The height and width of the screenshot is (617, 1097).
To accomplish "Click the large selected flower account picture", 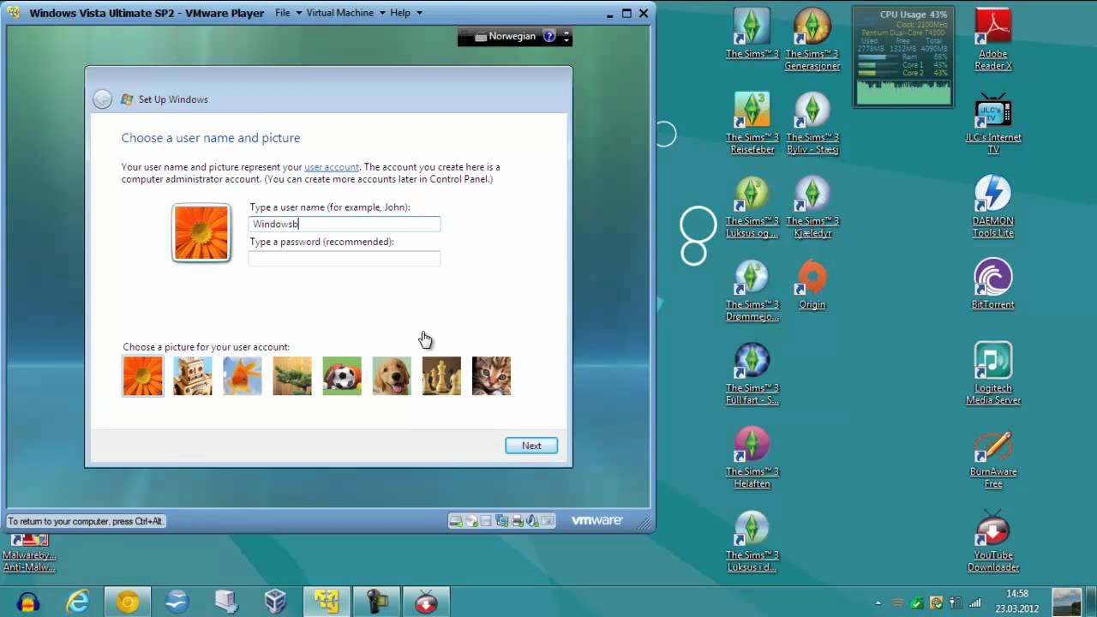I will 201,232.
